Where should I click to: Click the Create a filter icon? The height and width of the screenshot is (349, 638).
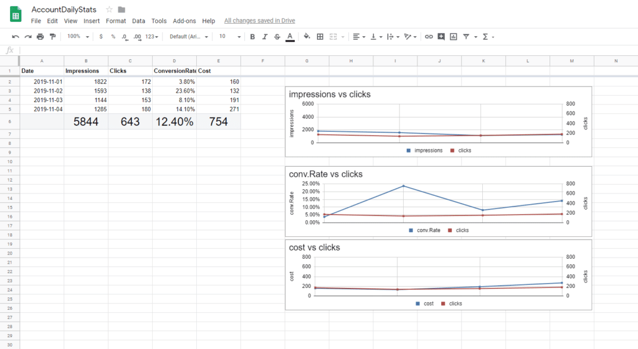(x=466, y=37)
